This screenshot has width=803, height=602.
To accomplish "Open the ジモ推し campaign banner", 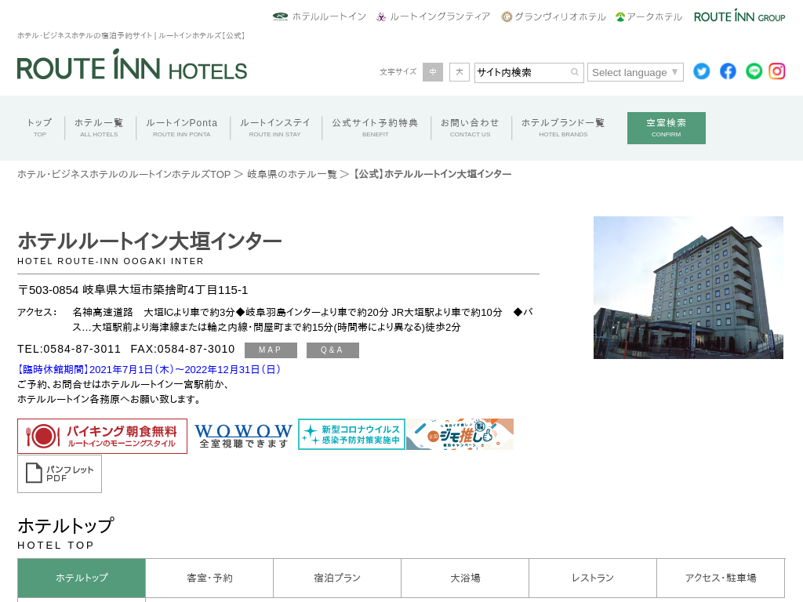I will 460,434.
